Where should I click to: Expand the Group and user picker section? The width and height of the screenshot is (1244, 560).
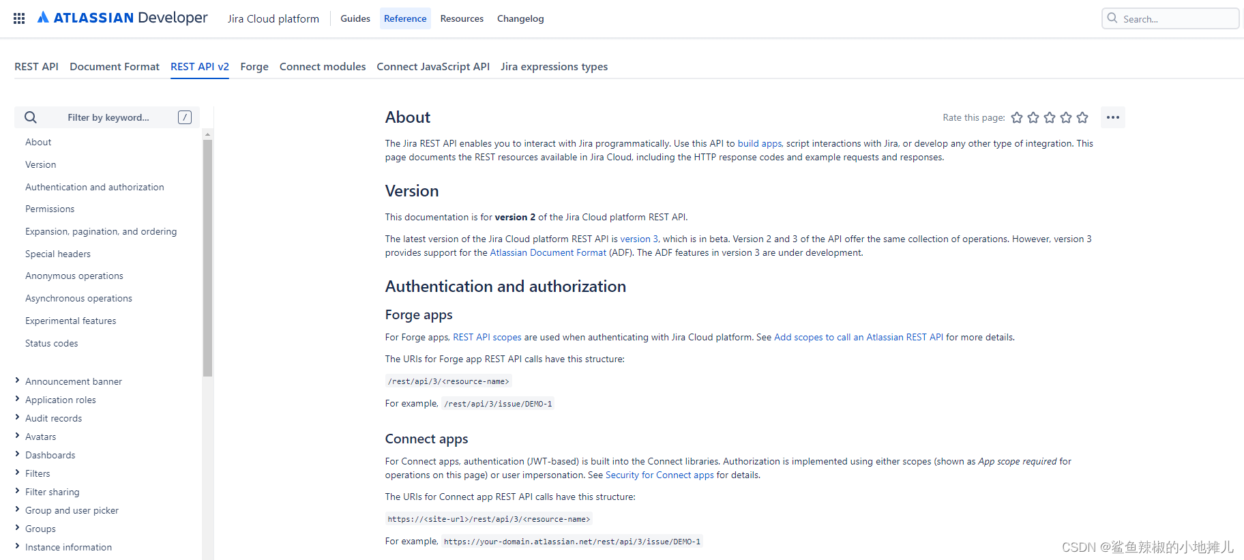(17, 510)
